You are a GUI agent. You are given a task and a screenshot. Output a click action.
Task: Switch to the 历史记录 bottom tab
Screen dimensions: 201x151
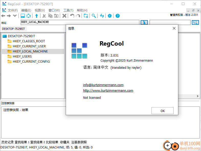[x=8, y=142]
